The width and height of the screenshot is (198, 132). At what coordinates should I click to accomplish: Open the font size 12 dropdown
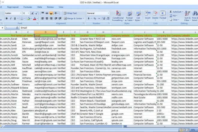[28, 13]
